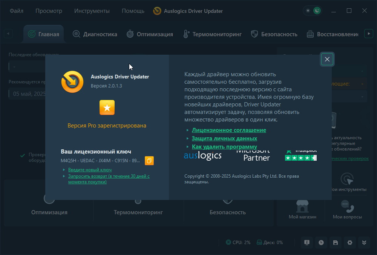Switch to the Диагностика tab

coord(95,34)
